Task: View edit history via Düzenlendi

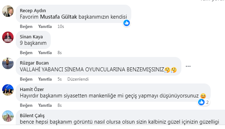Action: (x=78, y=79)
